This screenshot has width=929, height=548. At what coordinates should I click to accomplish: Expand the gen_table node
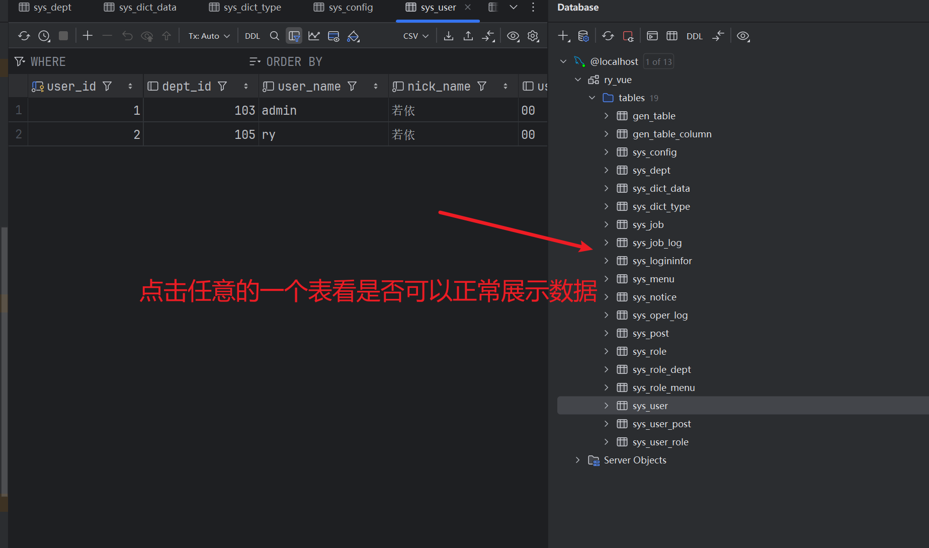(x=606, y=116)
